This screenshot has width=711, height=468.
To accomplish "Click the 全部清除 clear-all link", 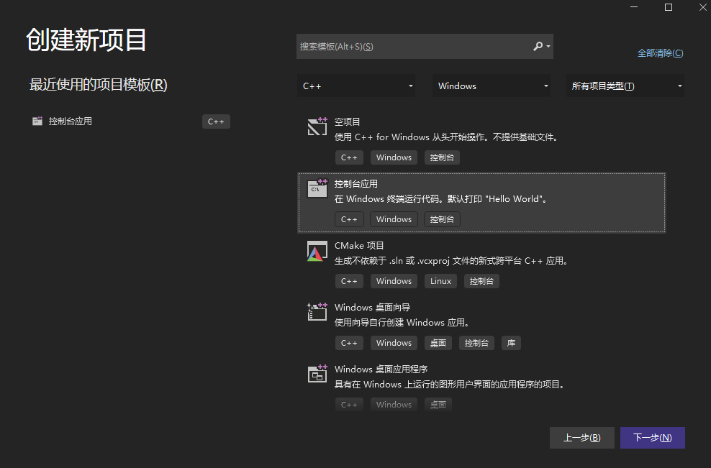I will 660,52.
